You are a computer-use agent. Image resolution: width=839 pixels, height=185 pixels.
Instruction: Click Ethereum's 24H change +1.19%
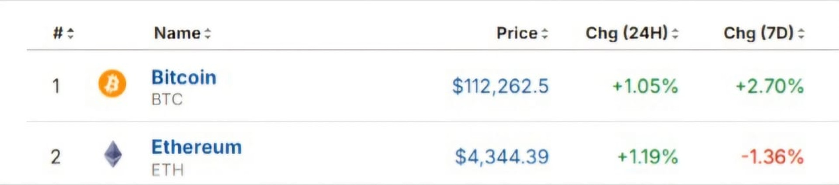647,157
